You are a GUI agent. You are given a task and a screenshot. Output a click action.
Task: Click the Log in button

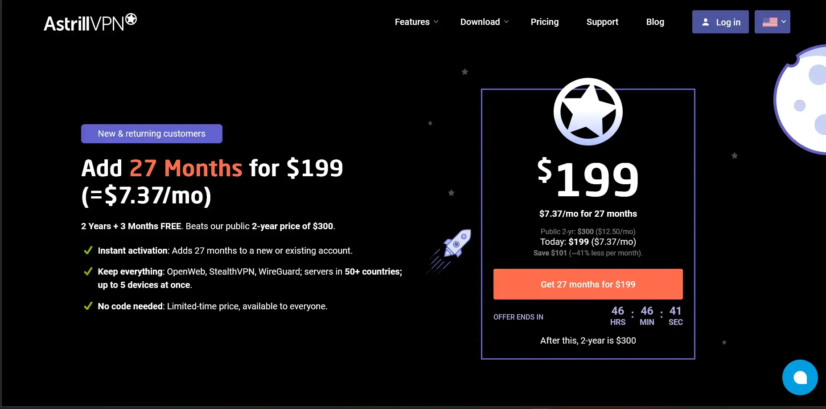click(720, 22)
